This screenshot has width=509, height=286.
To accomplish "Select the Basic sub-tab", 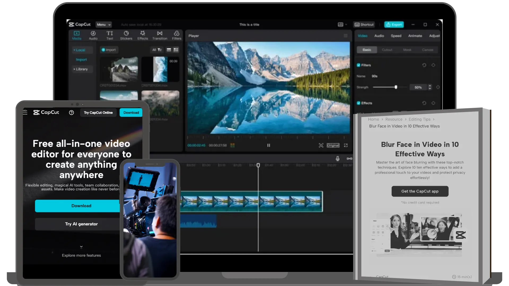I will pyautogui.click(x=367, y=50).
